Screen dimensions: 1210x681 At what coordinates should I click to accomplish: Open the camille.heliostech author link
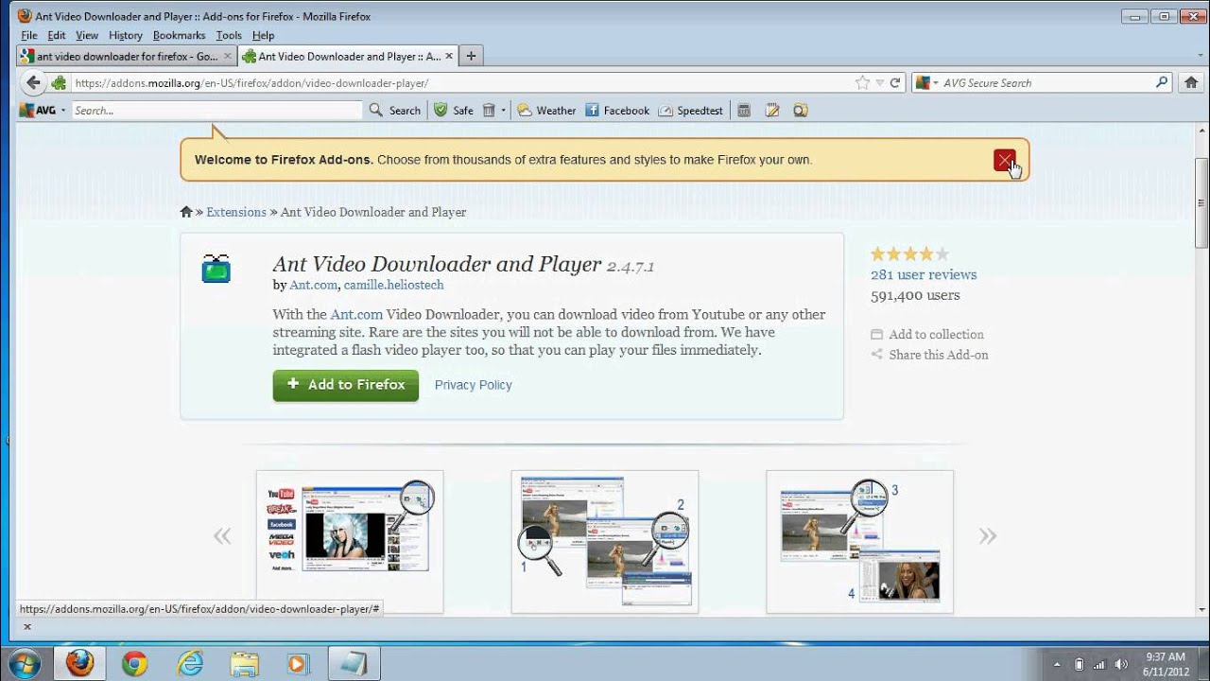[x=393, y=285]
